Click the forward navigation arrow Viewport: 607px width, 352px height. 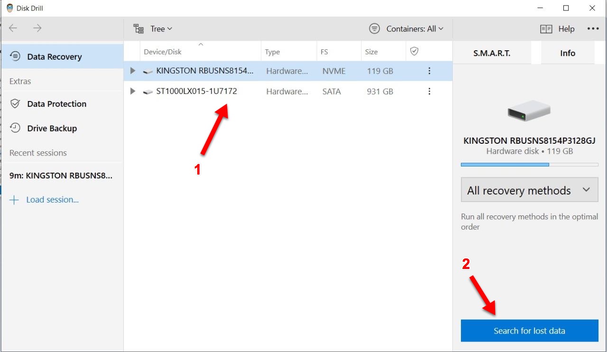point(37,28)
